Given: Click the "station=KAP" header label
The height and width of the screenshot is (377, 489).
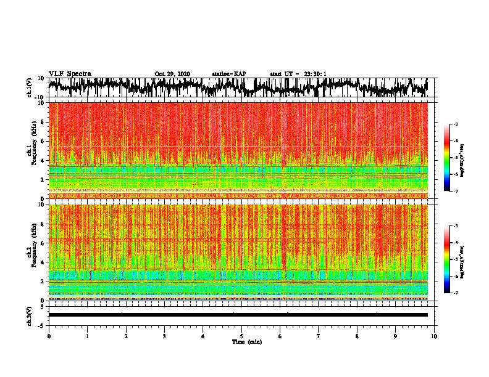Looking at the screenshot, I should pos(229,74).
